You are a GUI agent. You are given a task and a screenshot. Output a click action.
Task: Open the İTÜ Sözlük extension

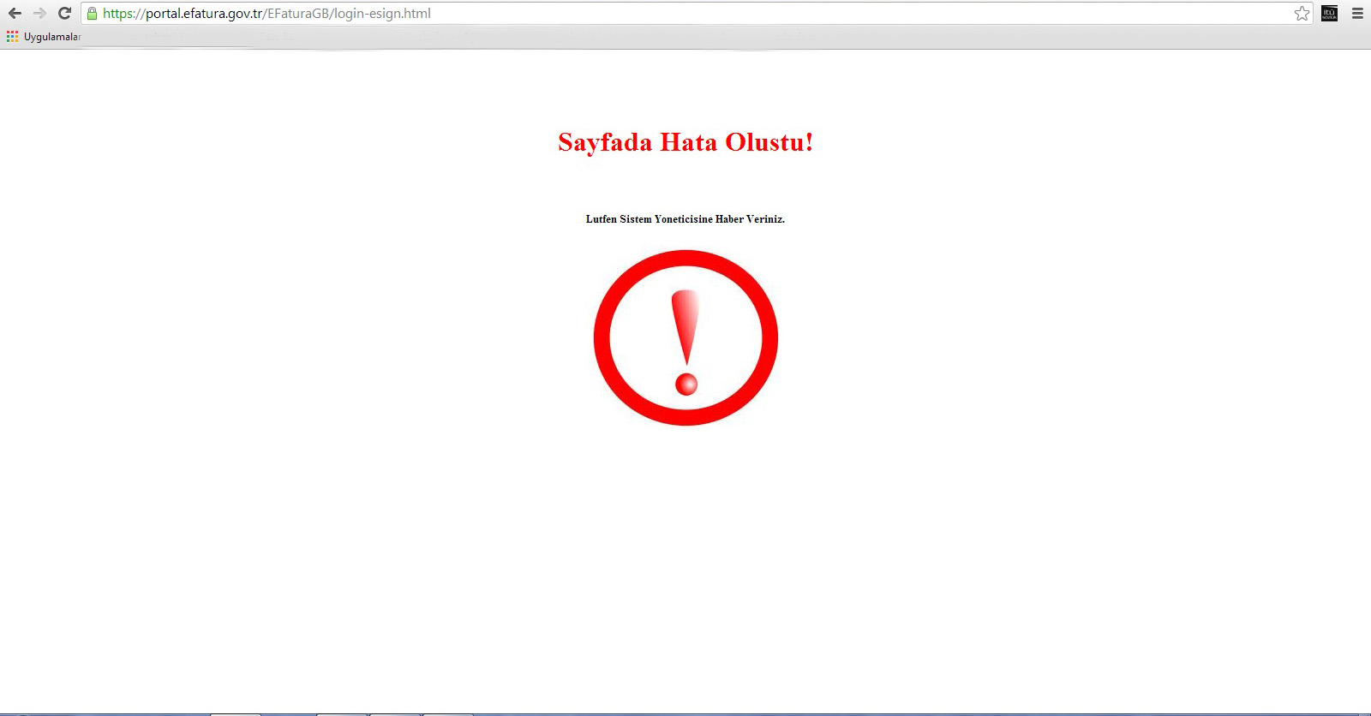(1329, 13)
